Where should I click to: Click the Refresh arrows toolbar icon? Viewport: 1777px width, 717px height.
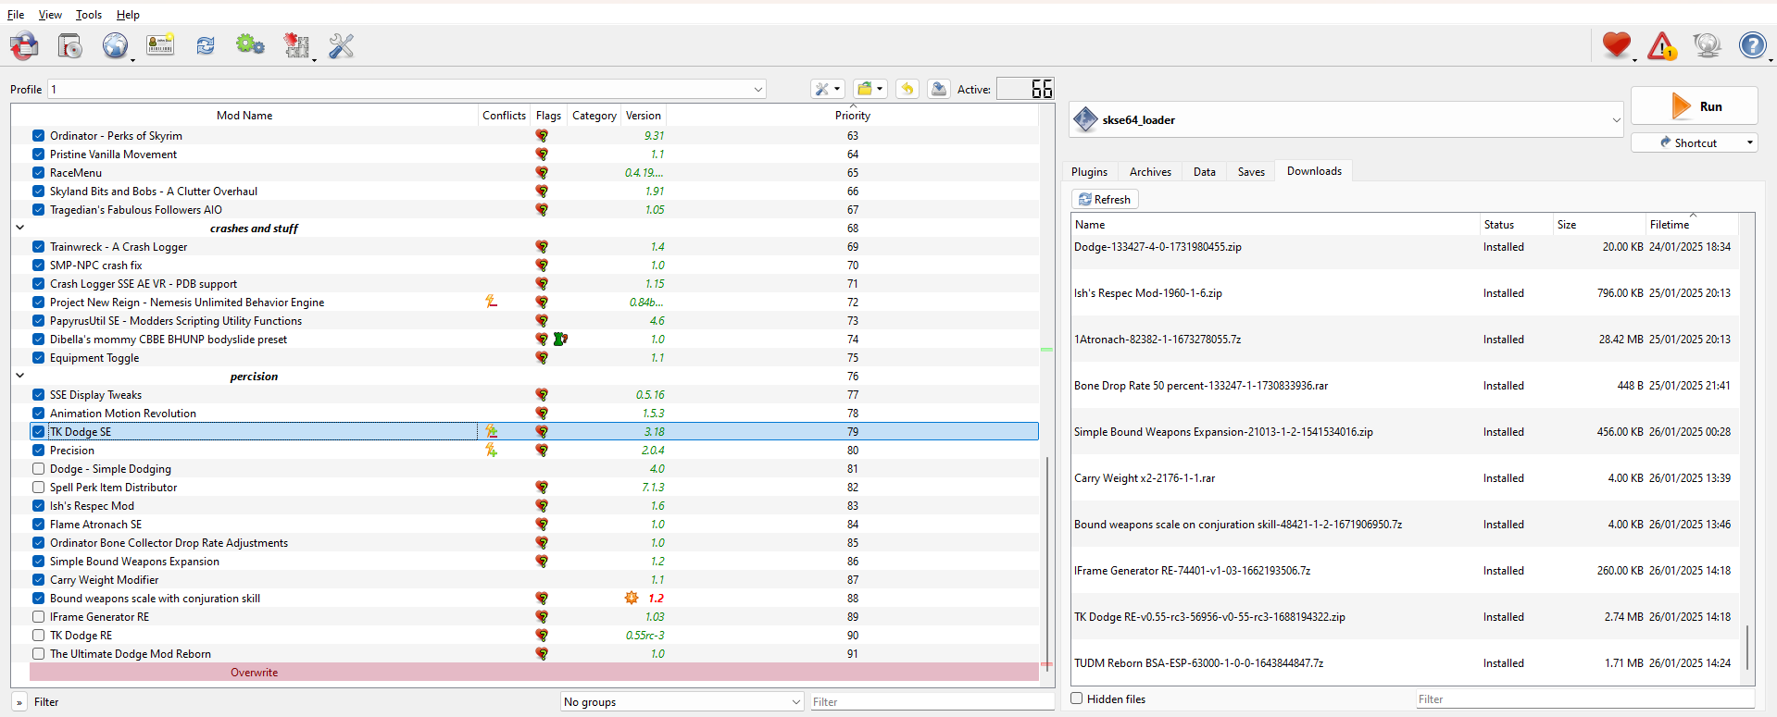point(206,45)
